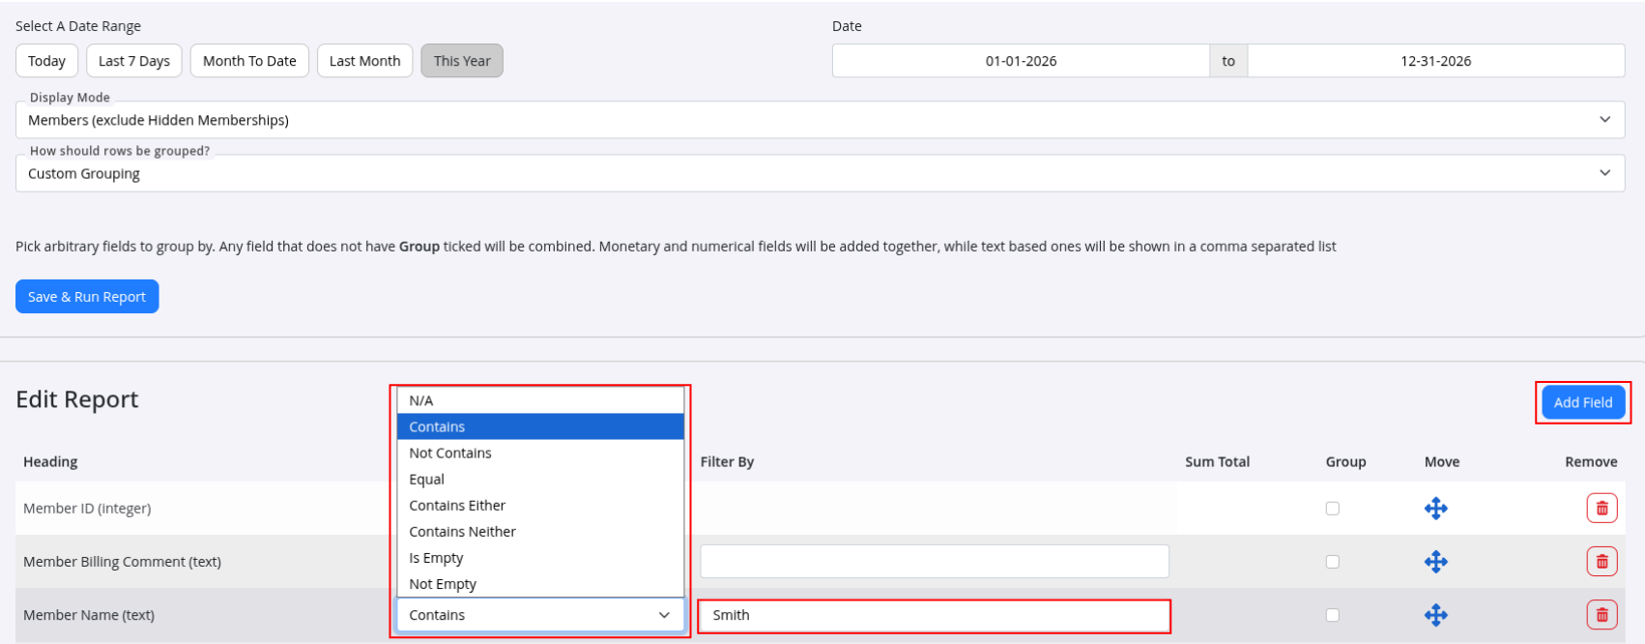This screenshot has width=1645, height=644.
Task: Click Save & Run Report
Action: (87, 297)
